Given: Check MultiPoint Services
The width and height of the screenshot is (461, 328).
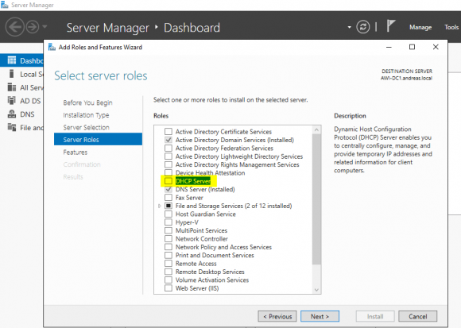Looking at the screenshot, I should (x=169, y=230).
